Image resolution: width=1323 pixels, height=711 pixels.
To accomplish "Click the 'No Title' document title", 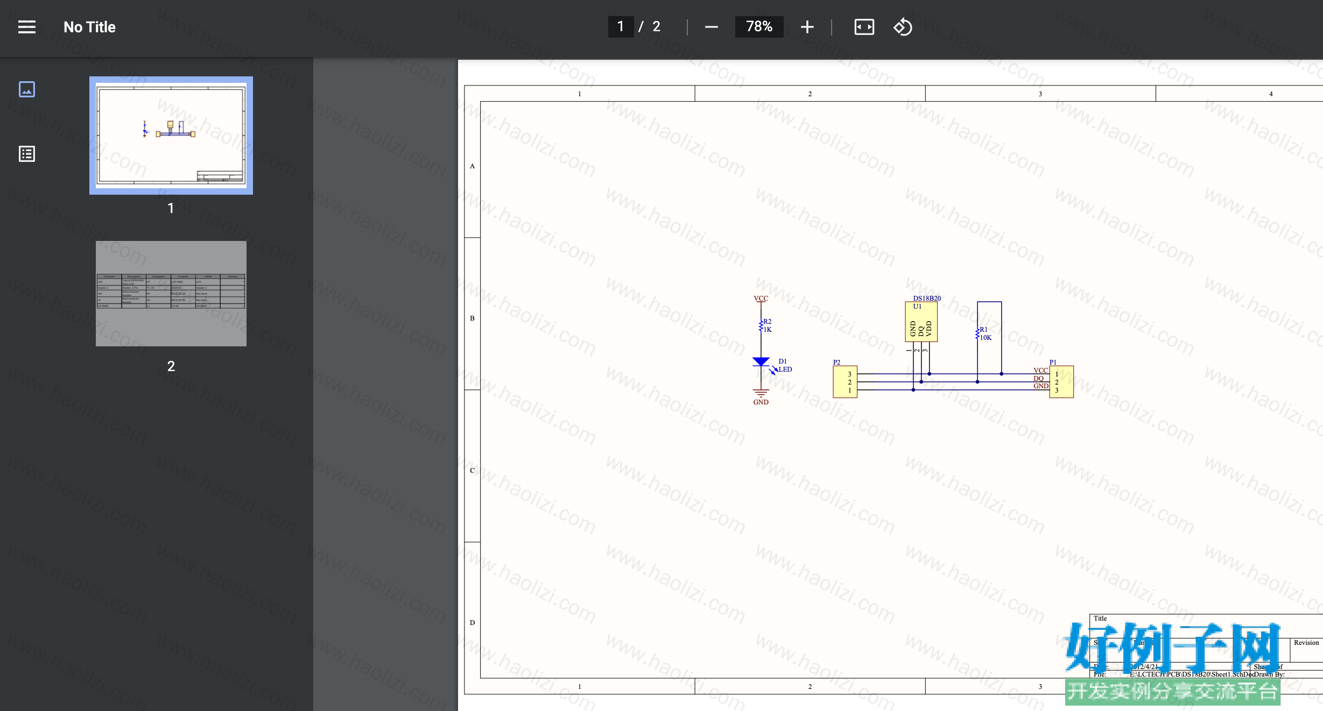I will point(89,27).
